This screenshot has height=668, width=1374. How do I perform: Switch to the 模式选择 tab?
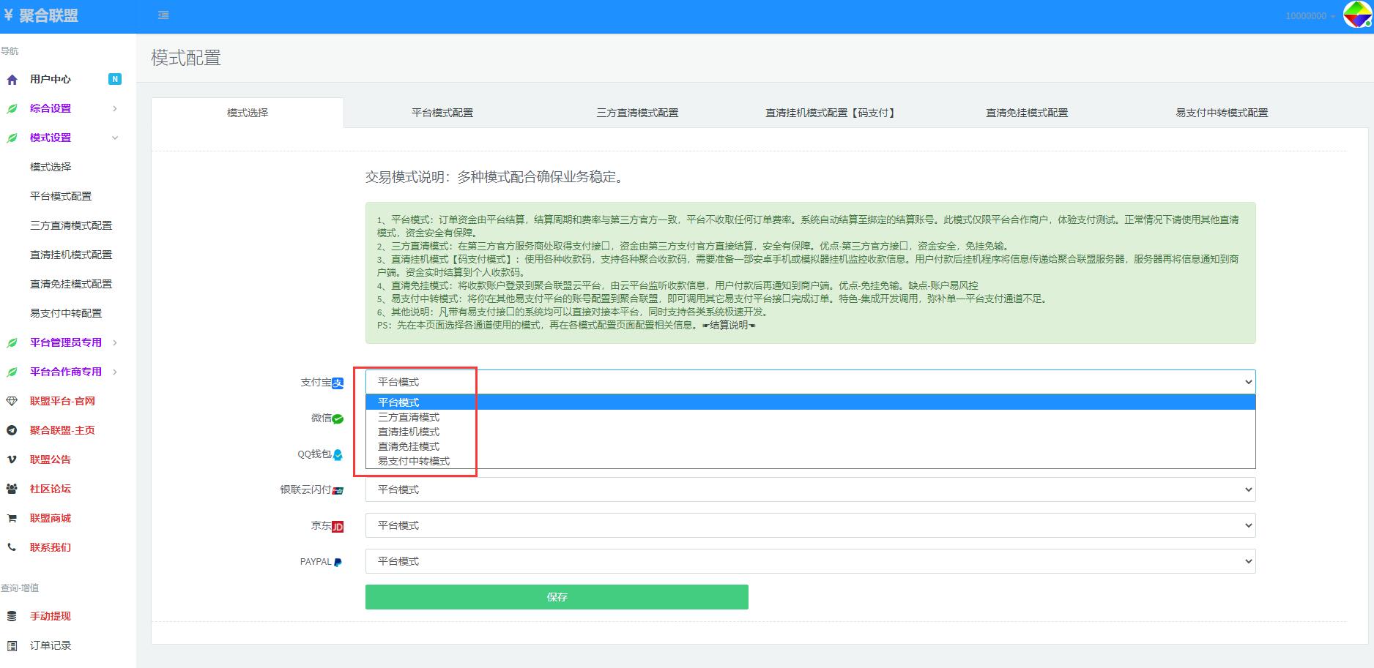coord(248,113)
